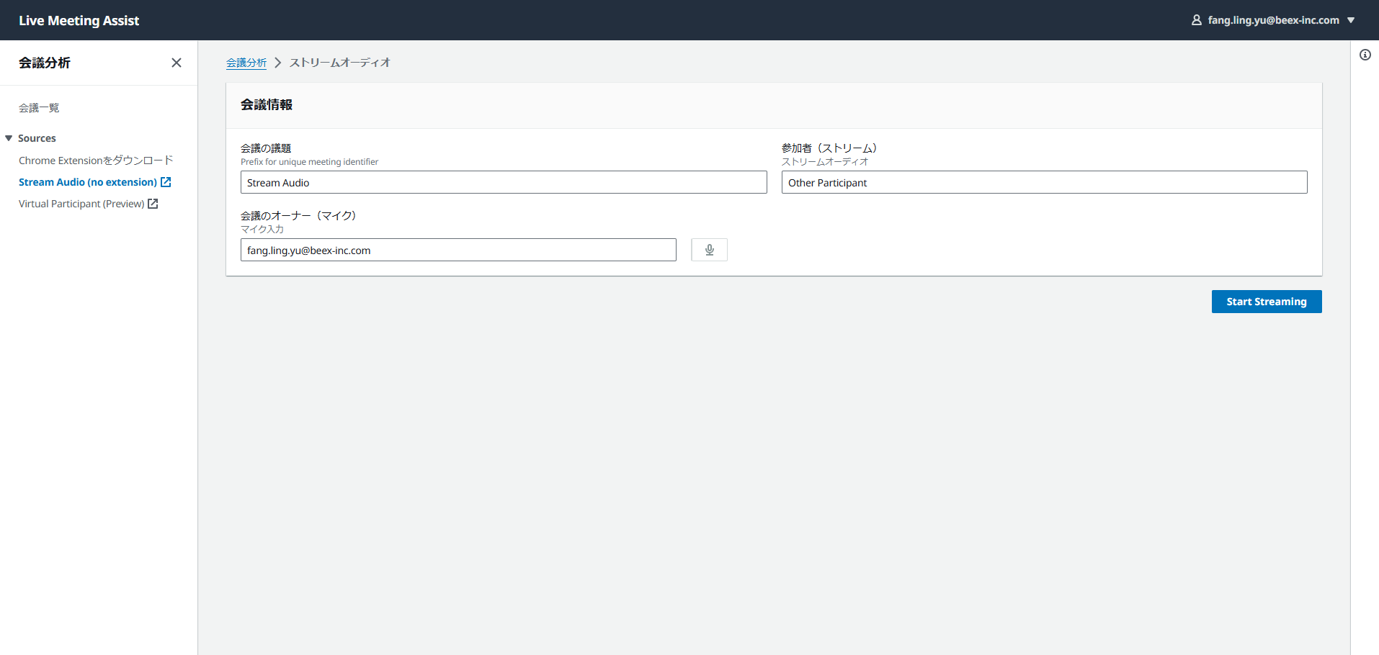This screenshot has width=1379, height=655.
Task: Open external link icon beside Virtual Participant
Action: [x=153, y=204]
